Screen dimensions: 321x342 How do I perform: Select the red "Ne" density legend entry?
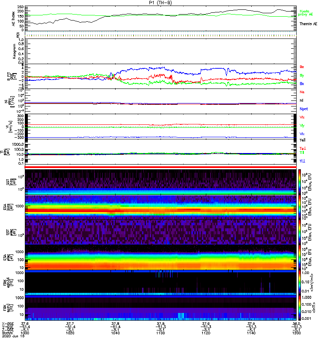click(302, 92)
